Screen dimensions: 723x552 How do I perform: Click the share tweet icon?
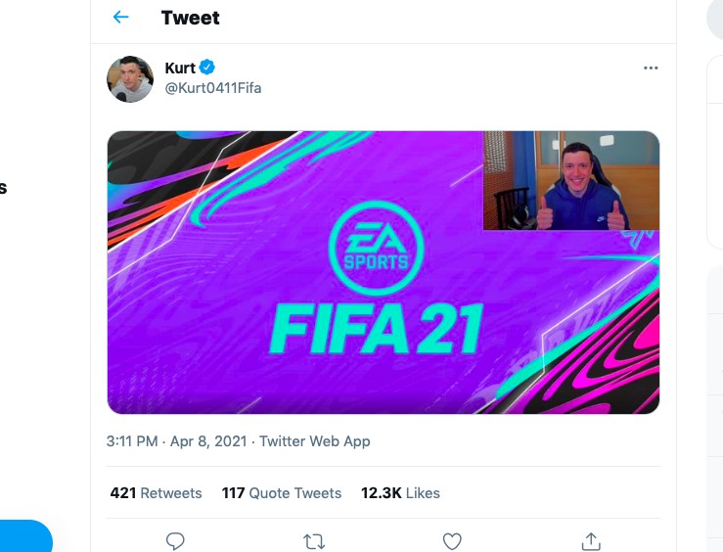[x=590, y=540]
